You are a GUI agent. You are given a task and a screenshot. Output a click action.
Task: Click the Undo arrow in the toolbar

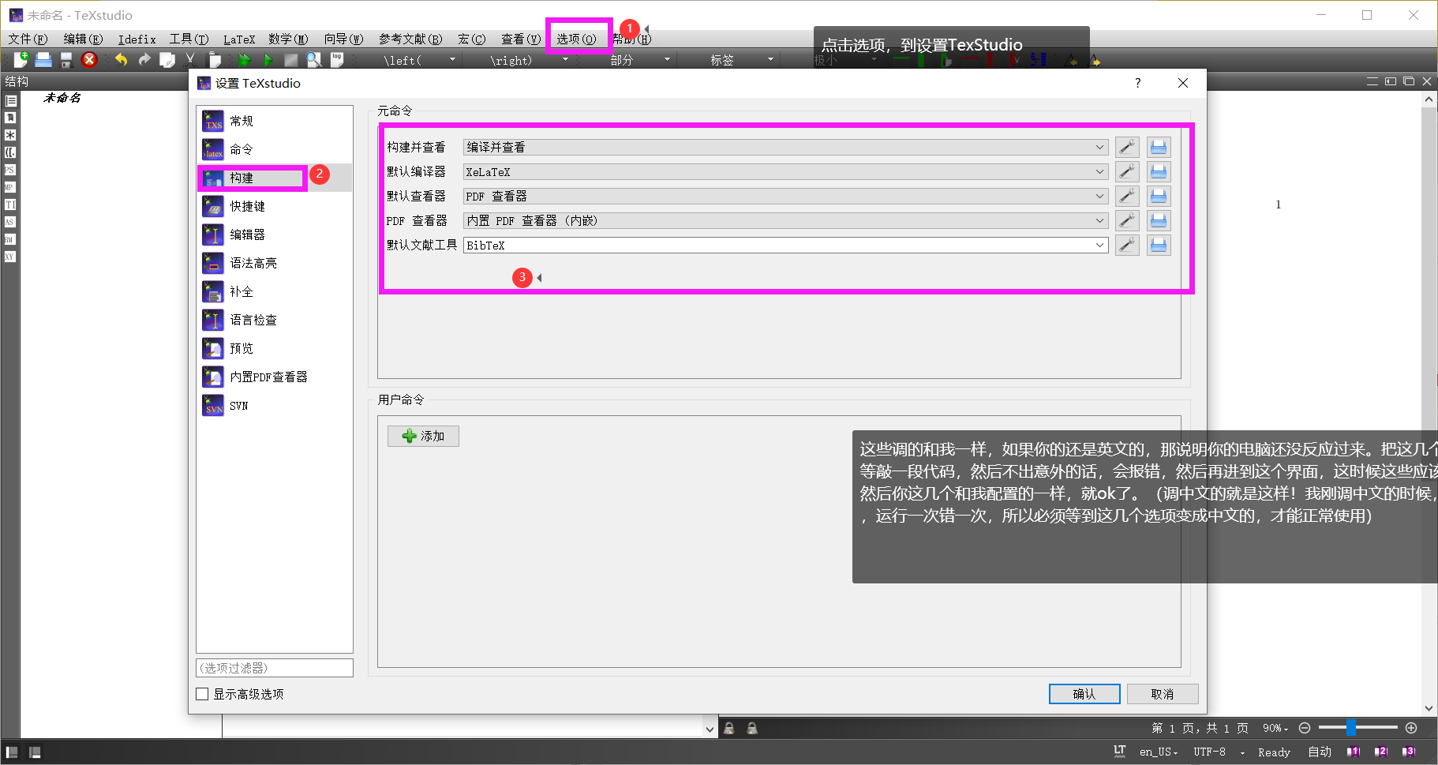tap(120, 59)
